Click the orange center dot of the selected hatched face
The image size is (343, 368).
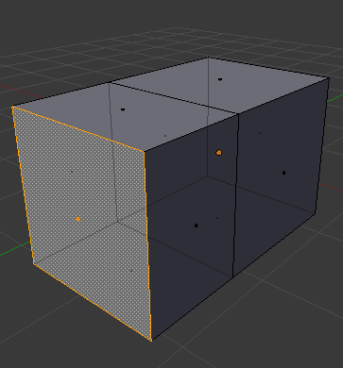pyautogui.click(x=78, y=219)
